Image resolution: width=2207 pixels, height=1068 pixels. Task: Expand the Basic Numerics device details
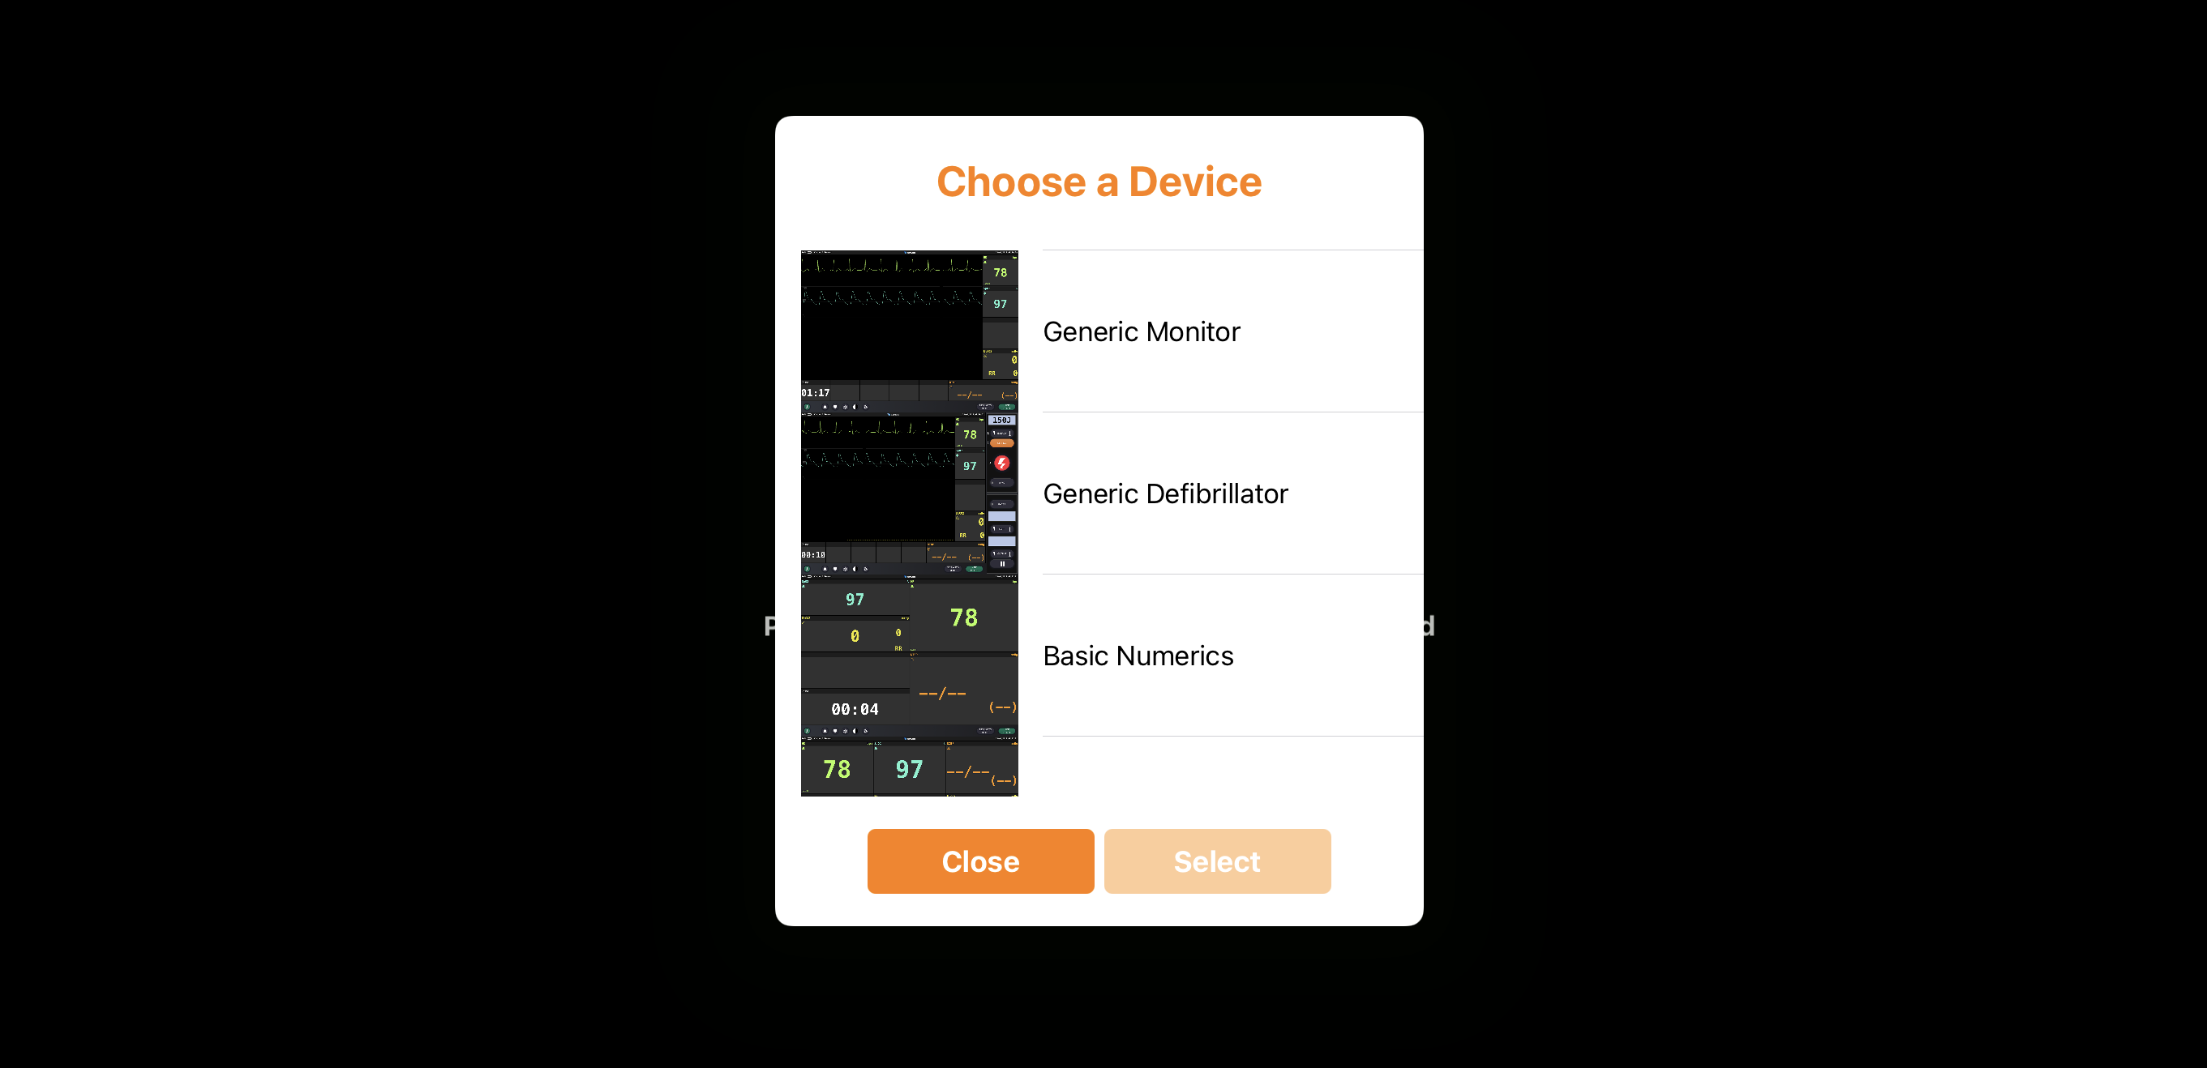[1138, 656]
